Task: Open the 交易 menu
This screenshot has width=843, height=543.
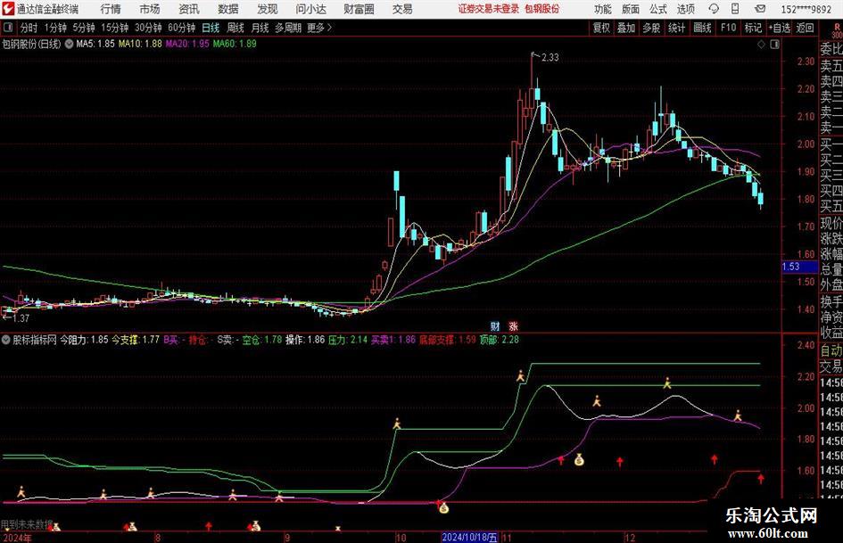Action: (402, 9)
